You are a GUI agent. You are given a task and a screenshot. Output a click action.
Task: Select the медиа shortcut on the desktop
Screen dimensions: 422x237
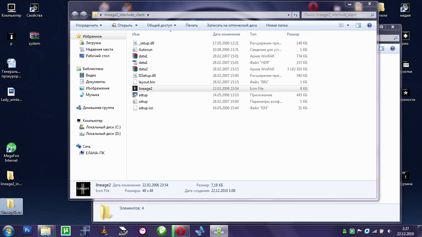[405, 10]
